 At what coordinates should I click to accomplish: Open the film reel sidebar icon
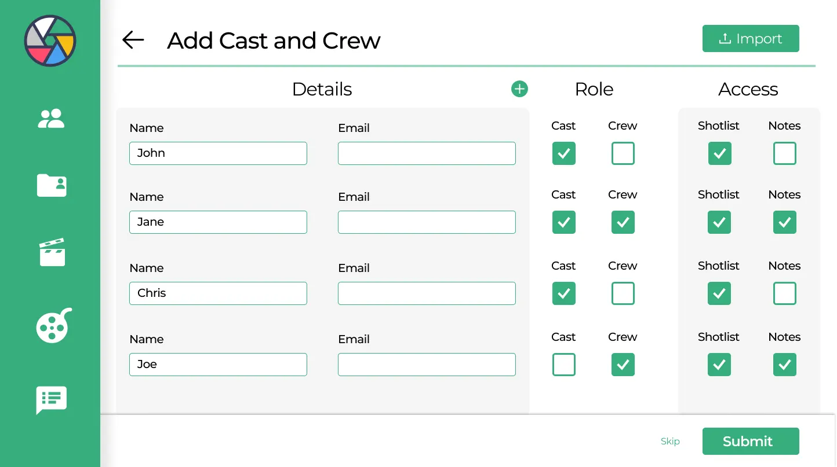53,326
